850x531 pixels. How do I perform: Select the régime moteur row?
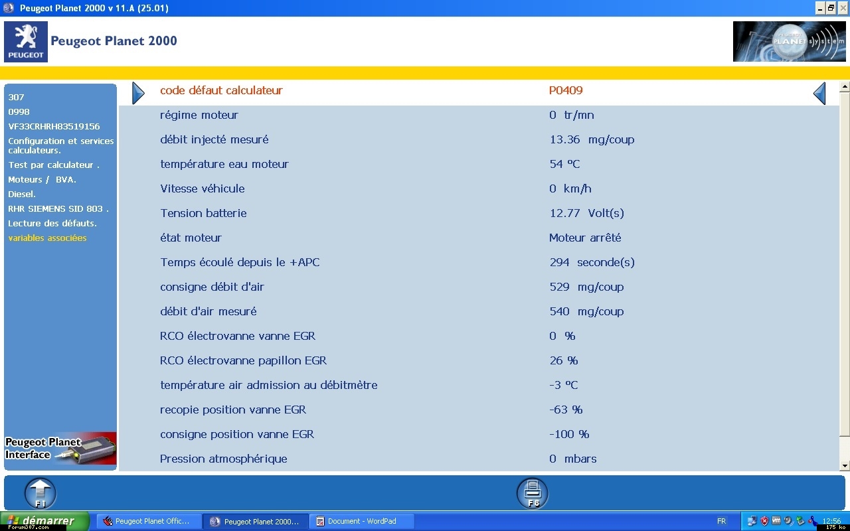(x=479, y=115)
